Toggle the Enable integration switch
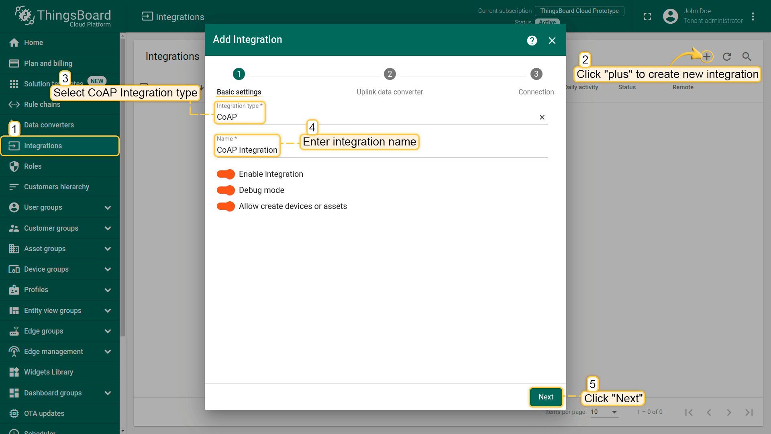Viewport: 771px width, 434px height. [x=226, y=174]
